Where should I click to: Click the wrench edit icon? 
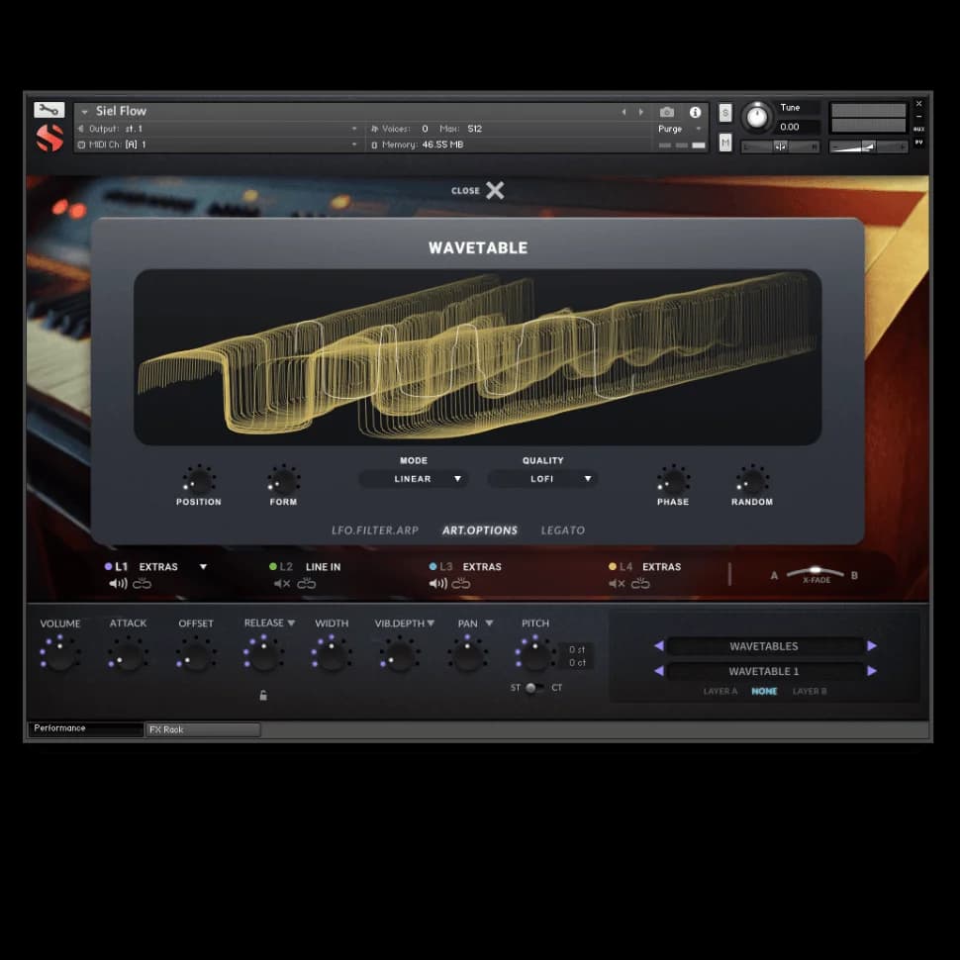[x=48, y=110]
